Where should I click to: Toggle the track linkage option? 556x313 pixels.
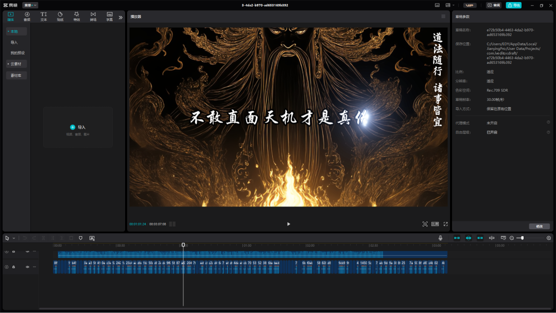coord(480,238)
